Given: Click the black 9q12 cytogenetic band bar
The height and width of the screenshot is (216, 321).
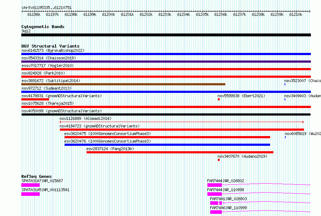Looking at the screenshot, I should (x=166, y=35).
